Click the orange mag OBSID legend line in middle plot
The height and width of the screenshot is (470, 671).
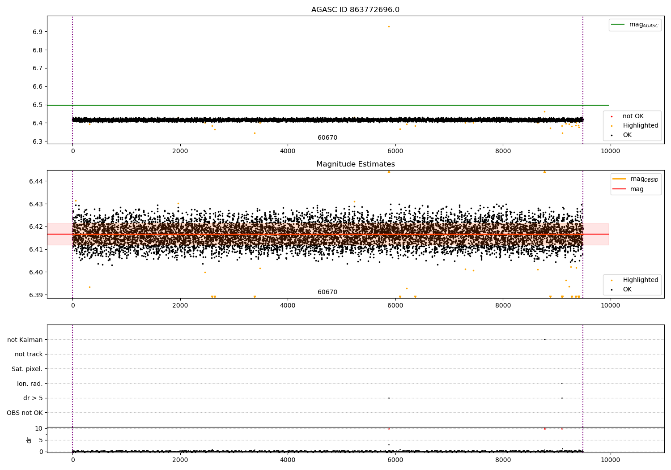tap(620, 179)
